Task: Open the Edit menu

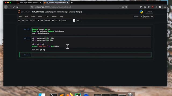Action: click(x=26, y=17)
